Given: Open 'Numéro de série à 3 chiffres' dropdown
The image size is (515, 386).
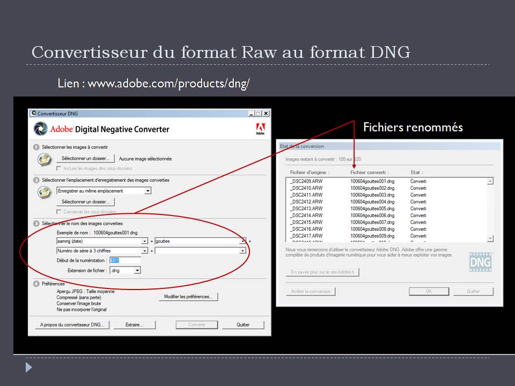Looking at the screenshot, I should (144, 251).
